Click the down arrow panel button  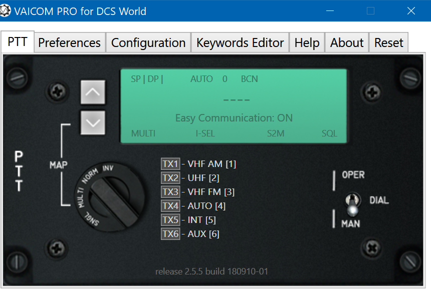pos(93,122)
